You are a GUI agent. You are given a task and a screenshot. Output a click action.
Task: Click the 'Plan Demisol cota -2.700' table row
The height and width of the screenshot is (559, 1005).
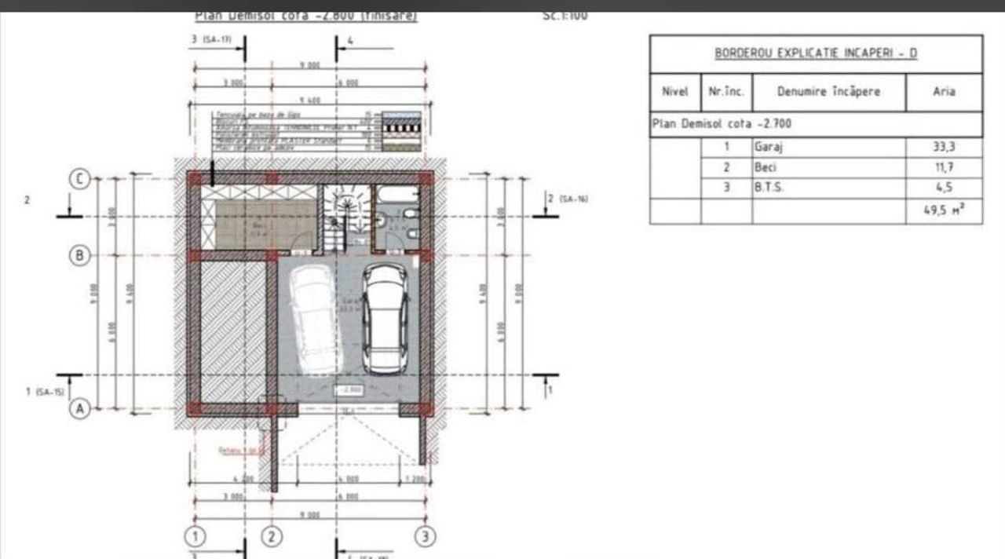(x=816, y=125)
